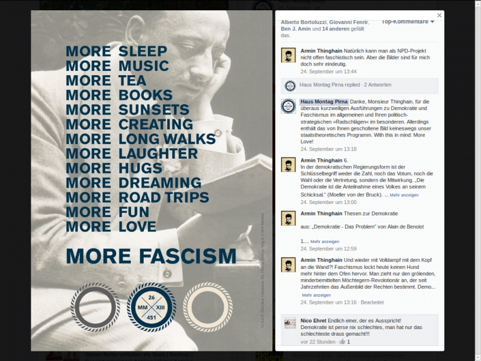The height and width of the screenshot is (361, 481).
Task: Open the highlighted Haus Montag Pirna name link
Action: 324,102
